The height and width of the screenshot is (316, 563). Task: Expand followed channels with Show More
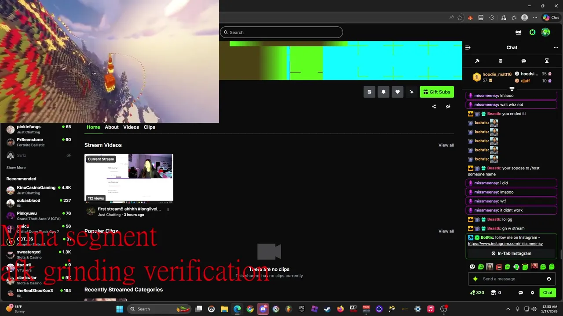point(16,168)
